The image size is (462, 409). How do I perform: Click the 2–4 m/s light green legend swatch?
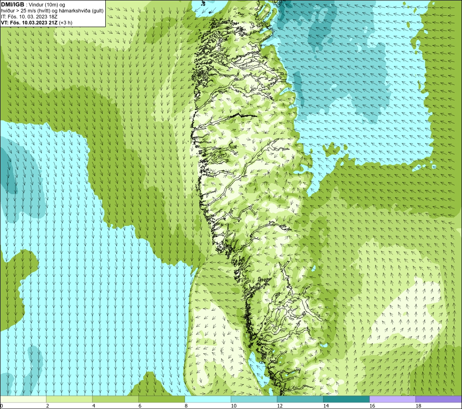70,399
